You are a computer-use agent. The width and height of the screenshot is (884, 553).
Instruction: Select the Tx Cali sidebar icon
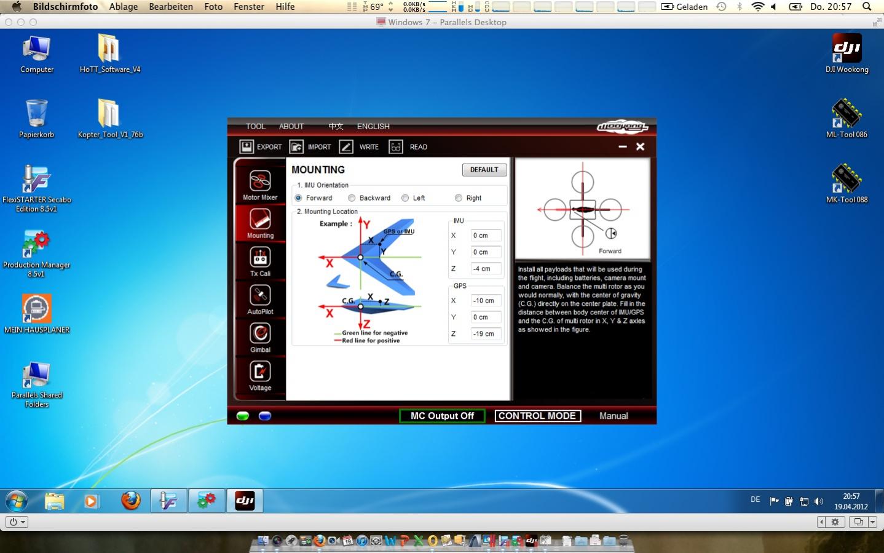(260, 258)
